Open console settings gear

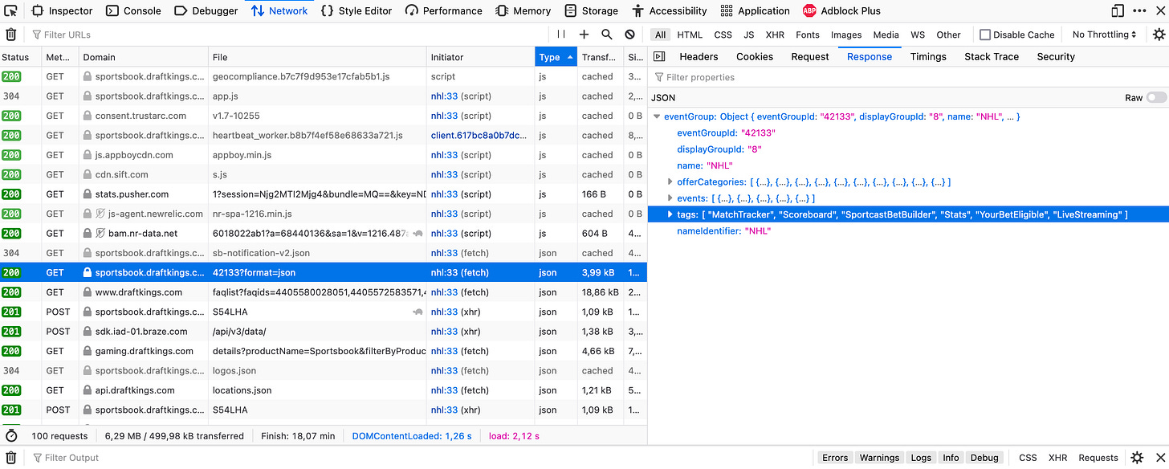1137,458
